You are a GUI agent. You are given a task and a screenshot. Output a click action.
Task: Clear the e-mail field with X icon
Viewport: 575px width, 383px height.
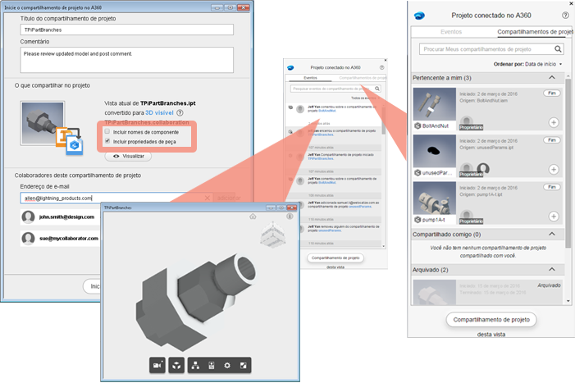208,198
